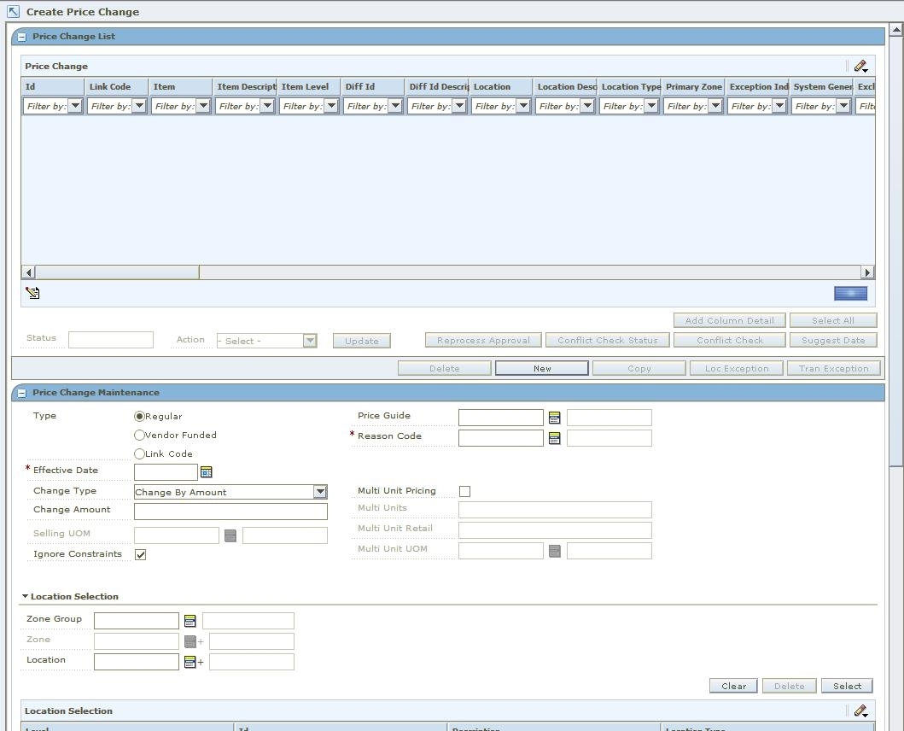
Task: Focus the Location code input field
Action: (x=136, y=662)
